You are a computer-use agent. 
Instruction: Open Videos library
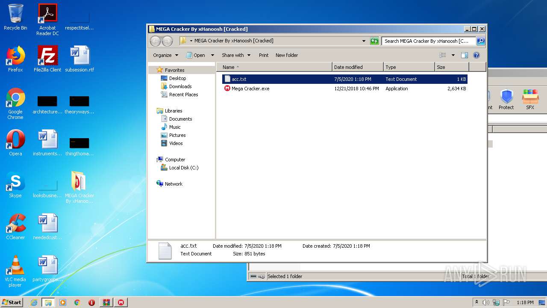176,143
